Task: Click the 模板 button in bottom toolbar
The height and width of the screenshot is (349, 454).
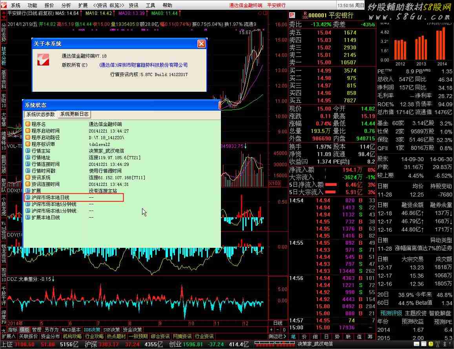Action: [24, 330]
